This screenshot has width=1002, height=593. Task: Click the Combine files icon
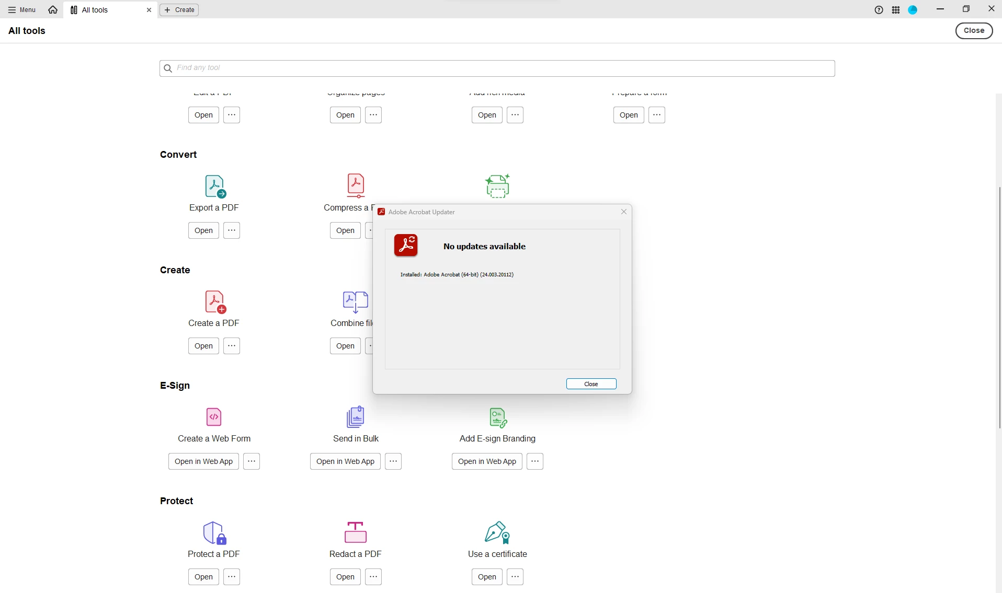[x=356, y=302]
